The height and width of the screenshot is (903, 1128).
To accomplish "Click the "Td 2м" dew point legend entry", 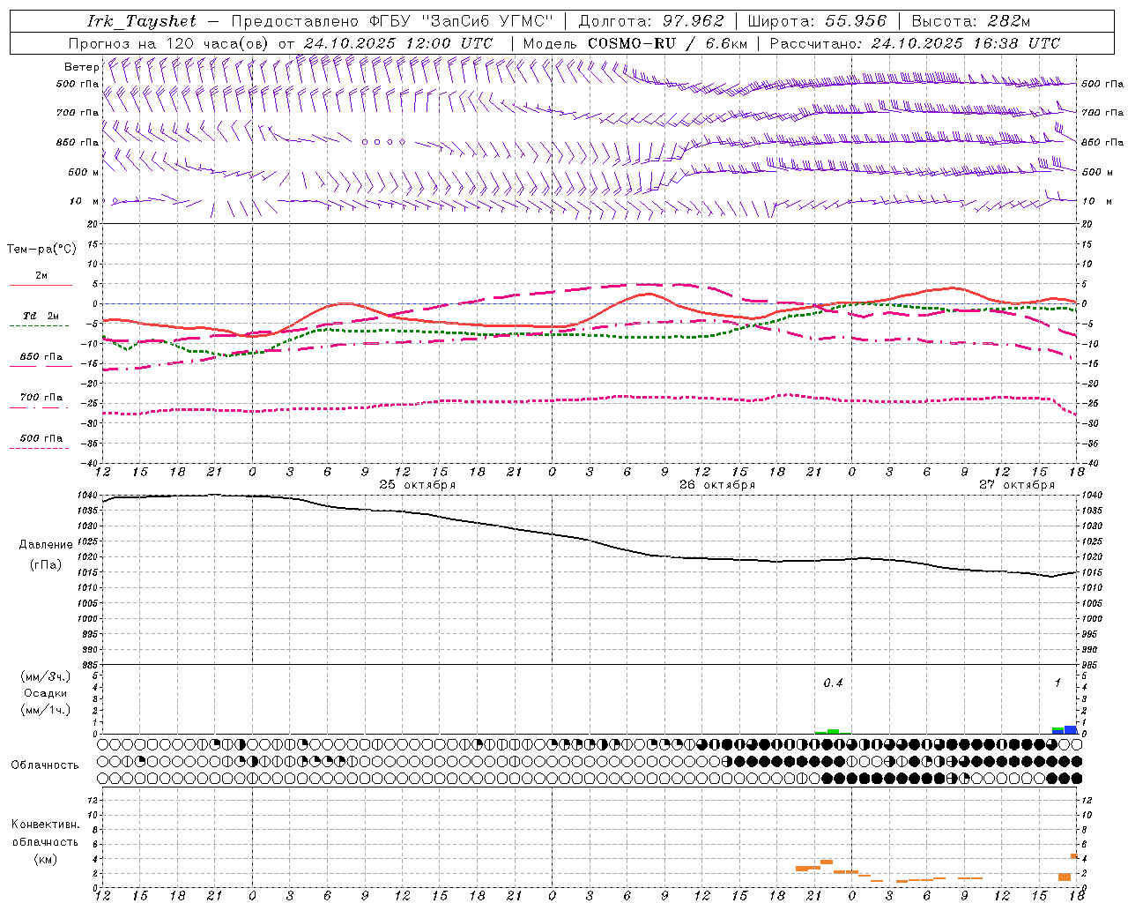I will tap(41, 316).
